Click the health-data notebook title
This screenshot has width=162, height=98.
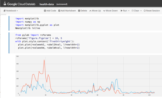tap(47, 4)
